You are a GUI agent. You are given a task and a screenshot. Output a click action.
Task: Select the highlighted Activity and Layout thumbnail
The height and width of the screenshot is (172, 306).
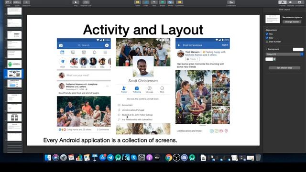point(14,74)
